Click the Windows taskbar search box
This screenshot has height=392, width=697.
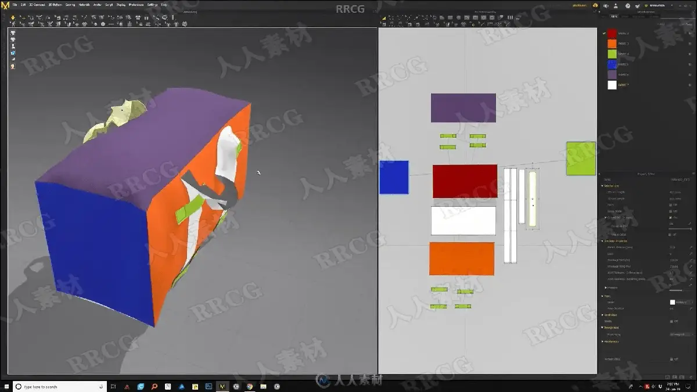coord(60,386)
